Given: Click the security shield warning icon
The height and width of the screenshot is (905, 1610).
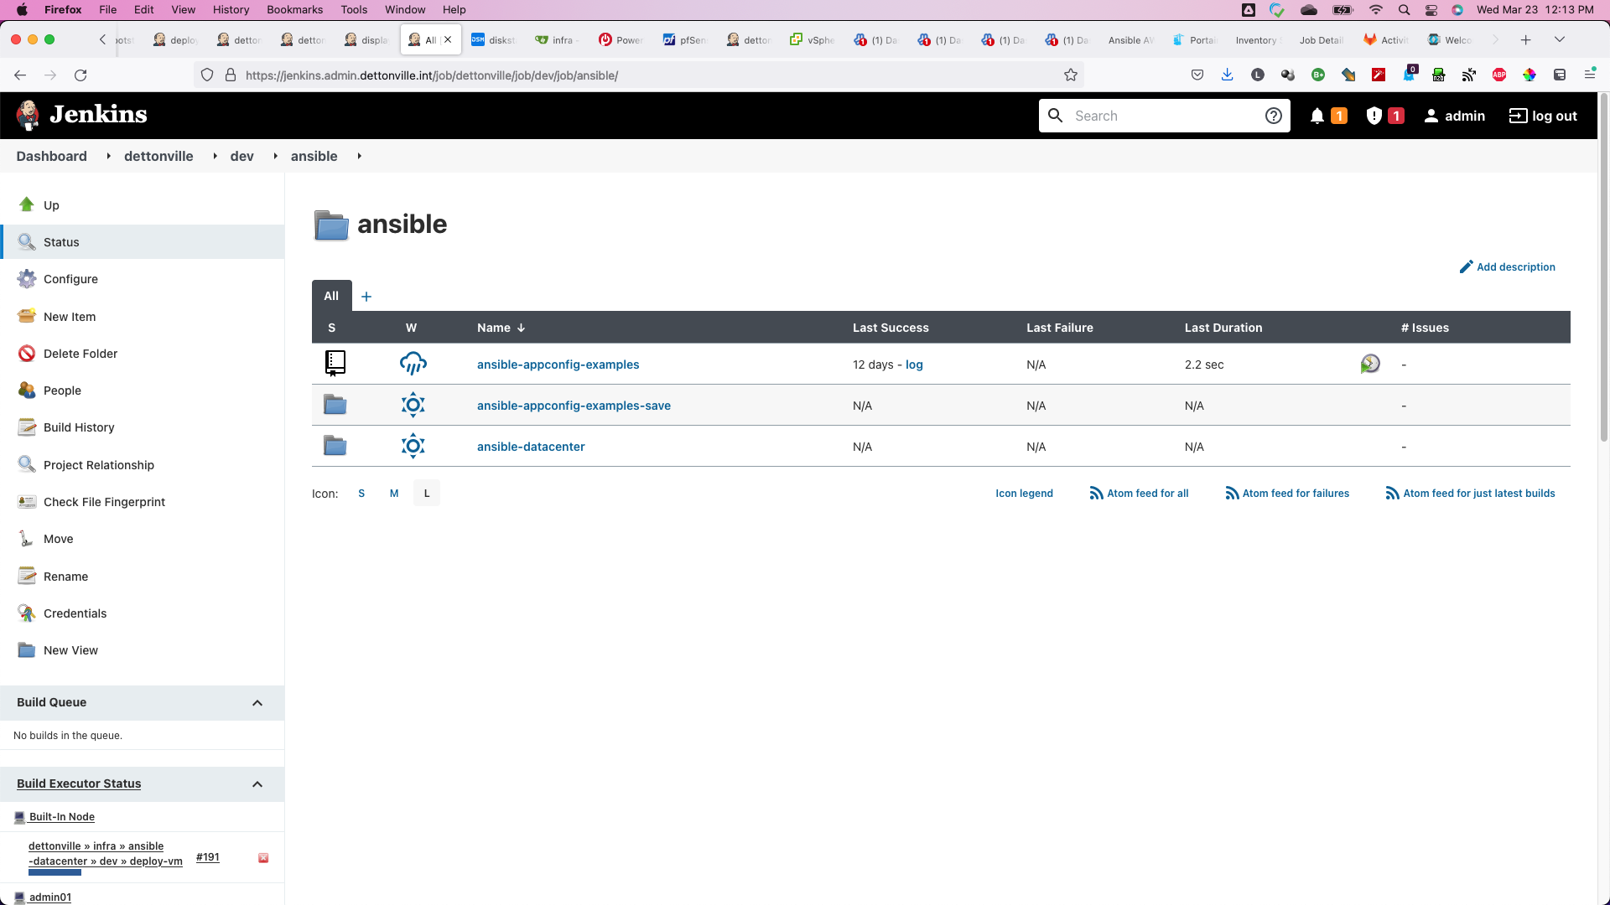Looking at the screenshot, I should tap(1374, 116).
